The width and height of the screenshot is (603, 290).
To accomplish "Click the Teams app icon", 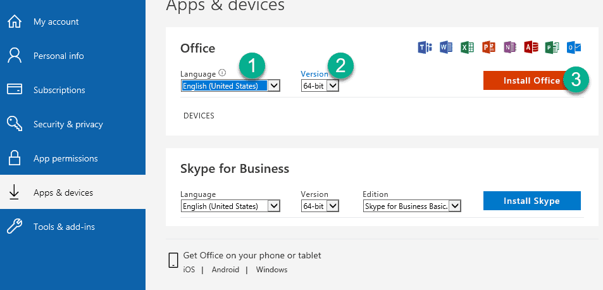I will (x=425, y=47).
